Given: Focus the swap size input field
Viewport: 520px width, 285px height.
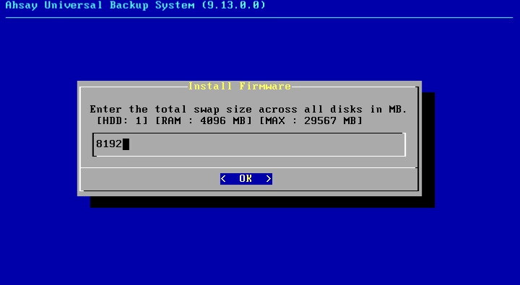Looking at the screenshot, I should click(248, 144).
